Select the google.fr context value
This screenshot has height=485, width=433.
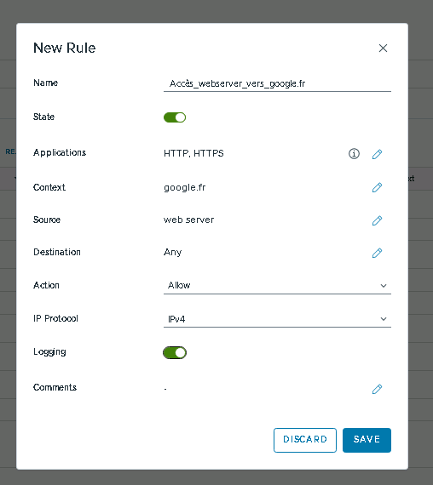185,188
